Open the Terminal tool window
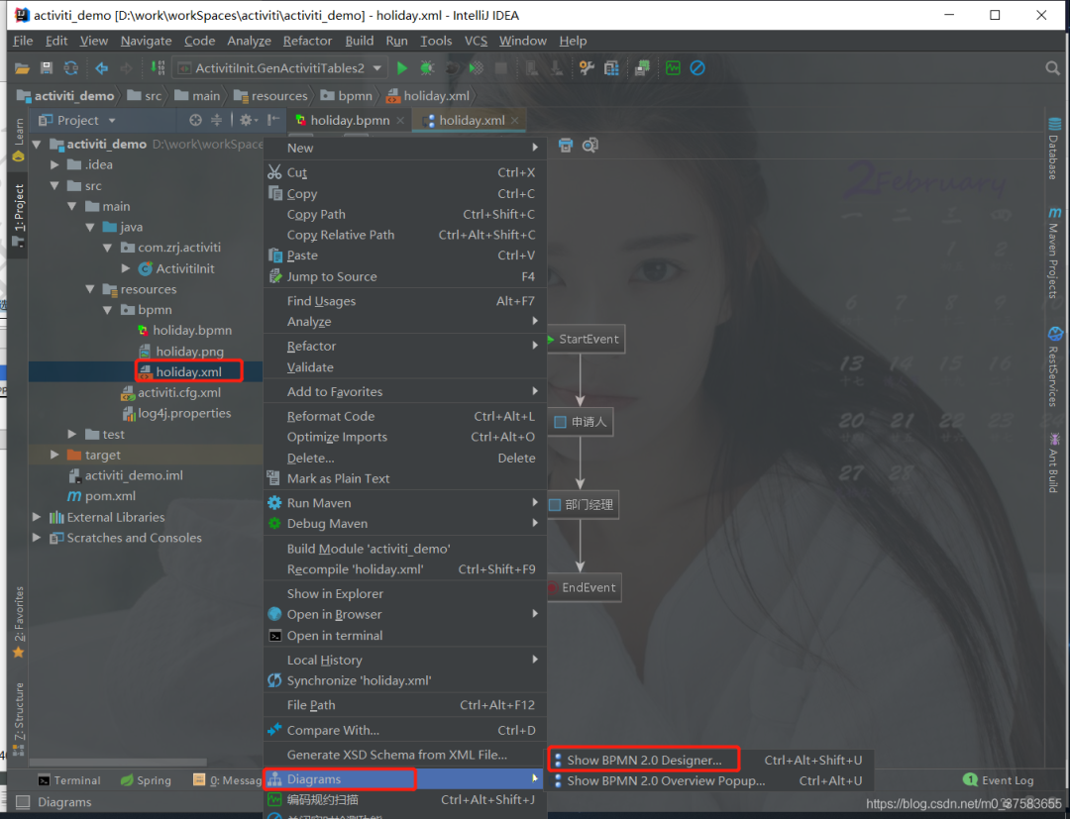 69,780
